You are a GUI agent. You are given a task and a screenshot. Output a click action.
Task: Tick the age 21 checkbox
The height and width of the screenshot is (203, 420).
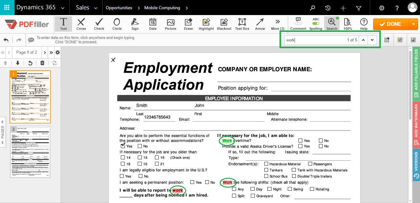tap(157, 164)
